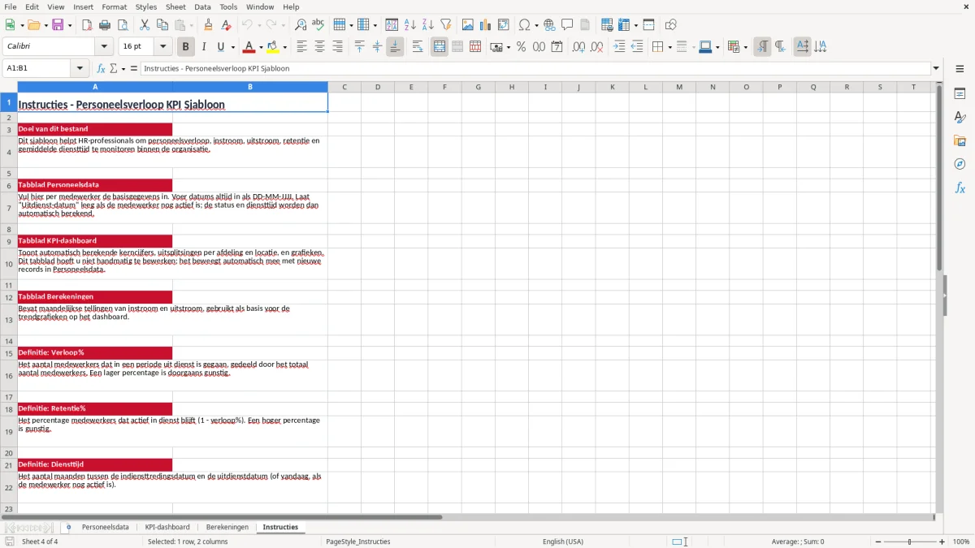
Task: Toggle Merge and Center Cells
Action: click(440, 47)
